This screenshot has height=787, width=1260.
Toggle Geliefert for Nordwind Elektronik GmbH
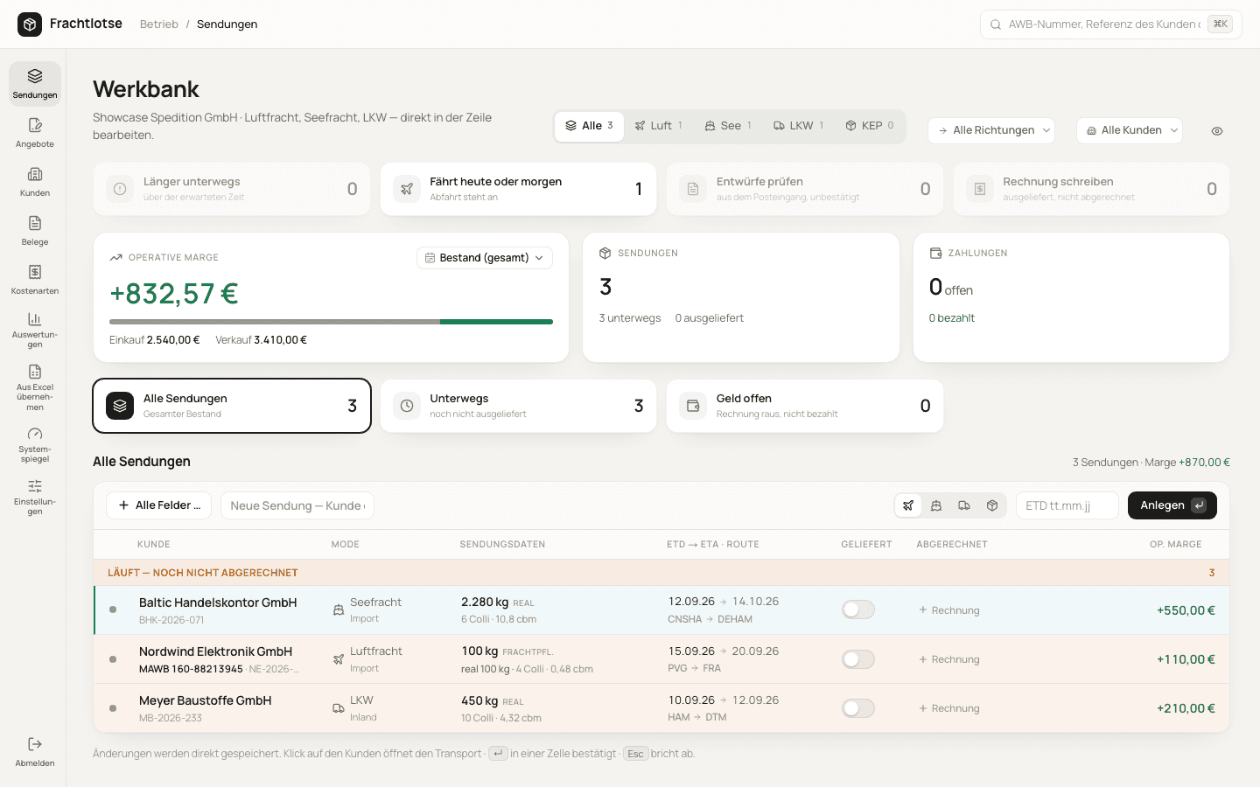(858, 659)
